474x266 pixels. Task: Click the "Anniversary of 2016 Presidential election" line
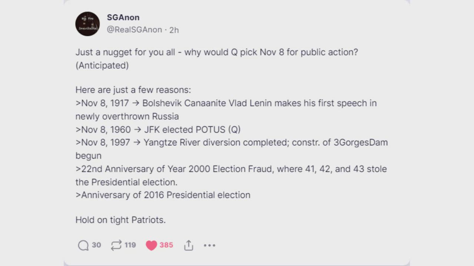(163, 195)
